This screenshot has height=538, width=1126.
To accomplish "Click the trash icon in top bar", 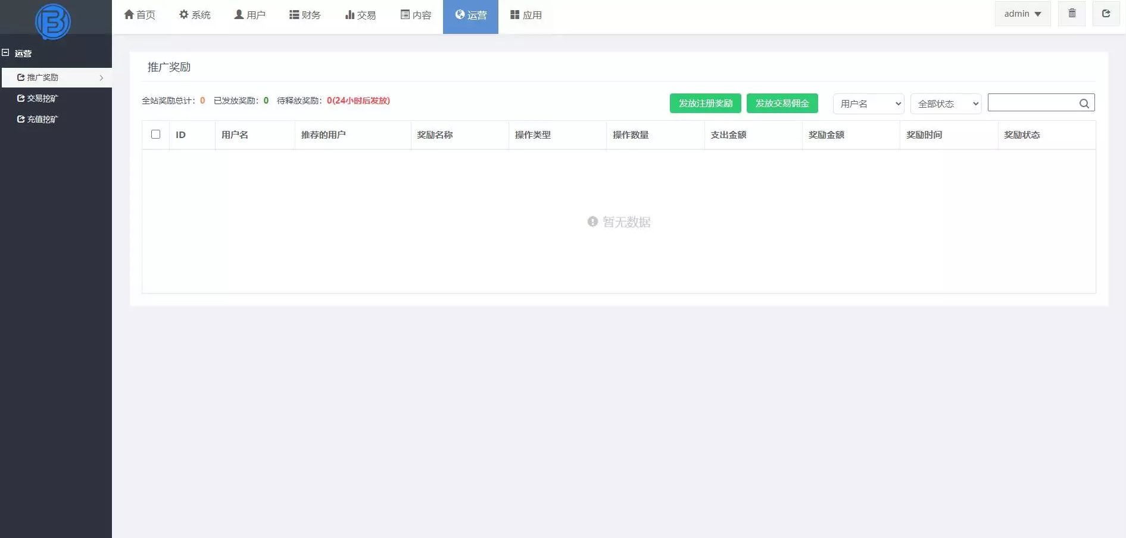I will coord(1072,14).
